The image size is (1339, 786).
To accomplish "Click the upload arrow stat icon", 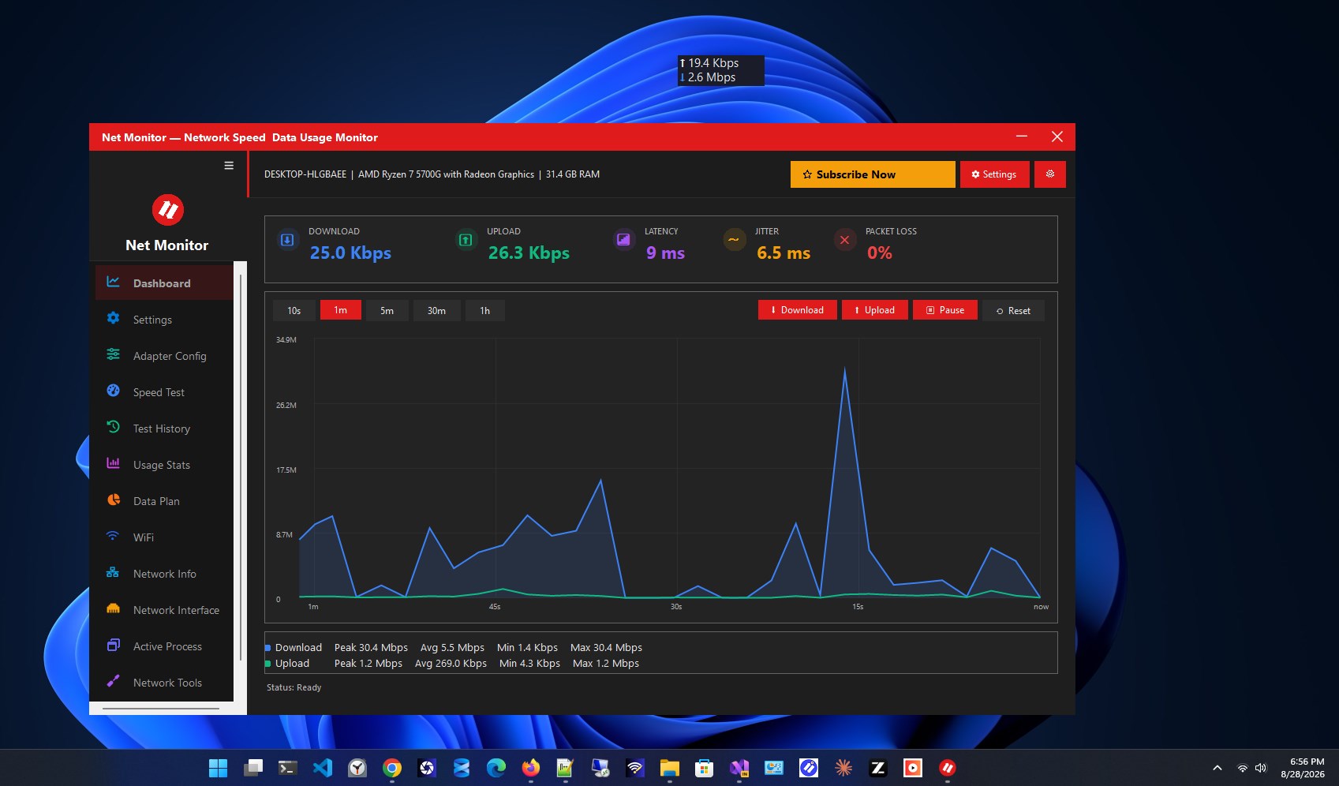I will pyautogui.click(x=466, y=240).
